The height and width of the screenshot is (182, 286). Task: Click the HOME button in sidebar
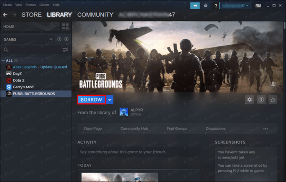click(30, 27)
